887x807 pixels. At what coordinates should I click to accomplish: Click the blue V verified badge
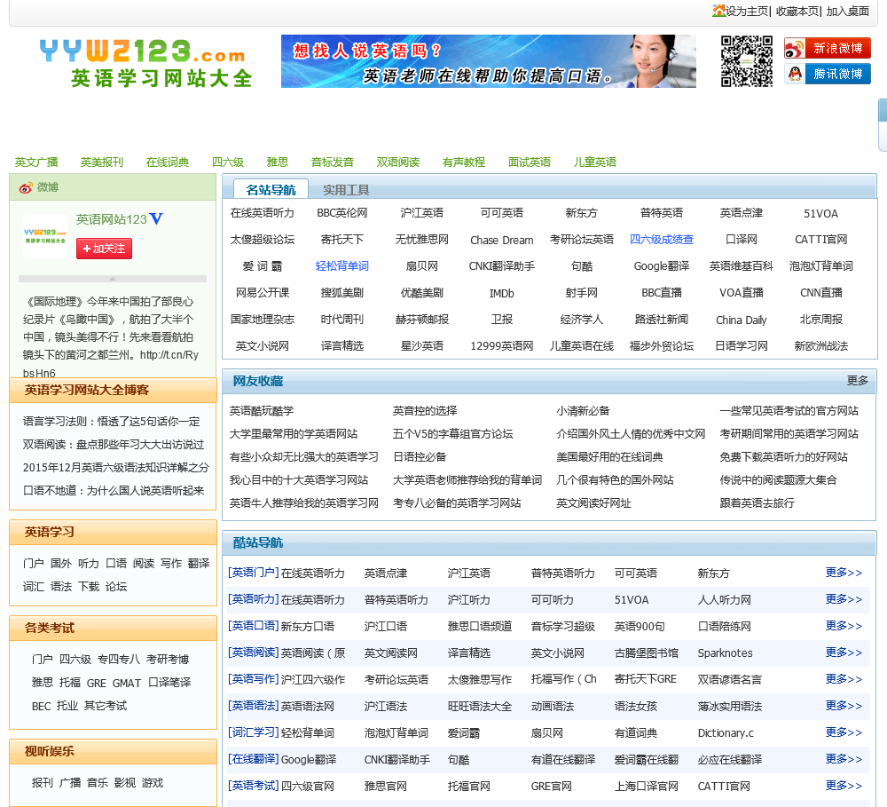pyautogui.click(x=156, y=218)
